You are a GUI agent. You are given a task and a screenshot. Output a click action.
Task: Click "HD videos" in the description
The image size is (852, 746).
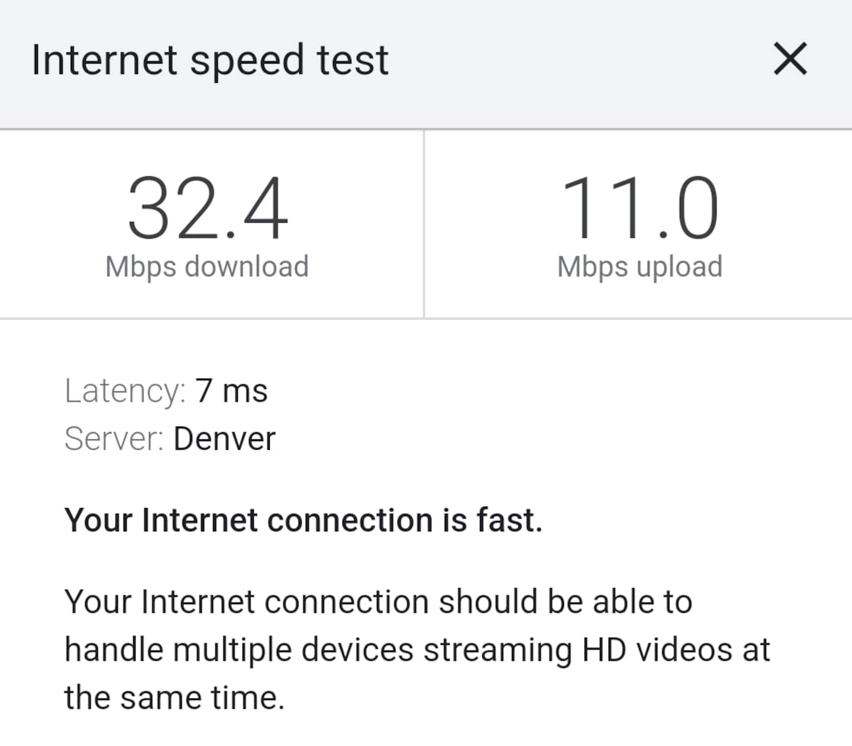click(658, 650)
